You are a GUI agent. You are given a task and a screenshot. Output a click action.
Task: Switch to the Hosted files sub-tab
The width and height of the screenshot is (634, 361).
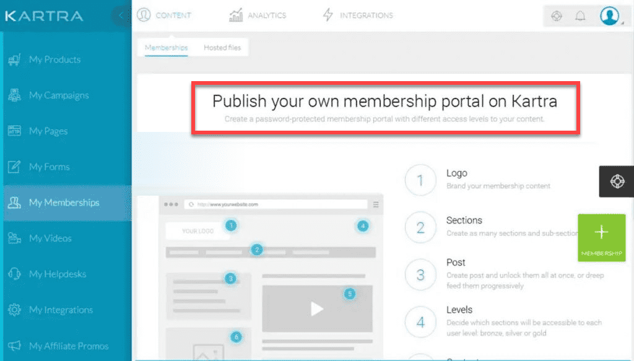pos(222,48)
